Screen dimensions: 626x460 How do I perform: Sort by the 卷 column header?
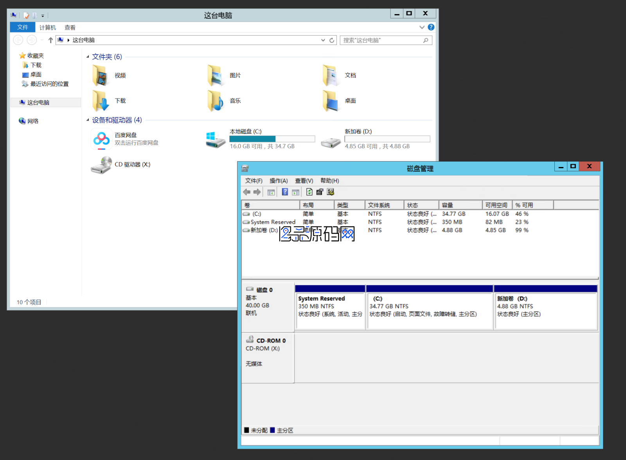pyautogui.click(x=271, y=205)
